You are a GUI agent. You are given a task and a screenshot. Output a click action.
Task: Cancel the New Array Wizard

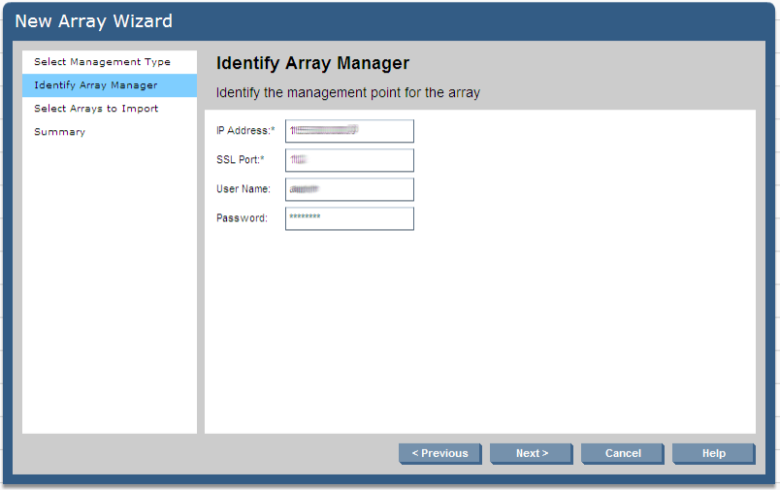coord(623,453)
